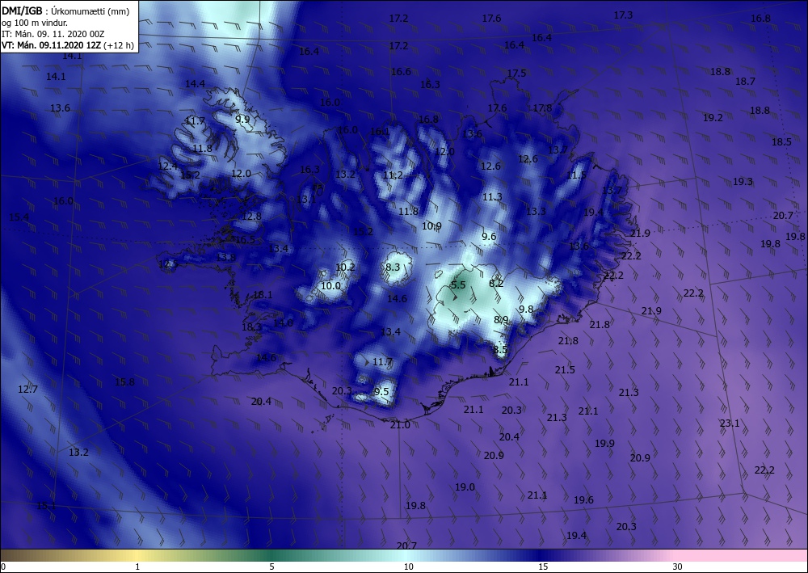Click the 14.4 value on the map
Image resolution: width=808 pixels, height=573 pixels.
(195, 83)
